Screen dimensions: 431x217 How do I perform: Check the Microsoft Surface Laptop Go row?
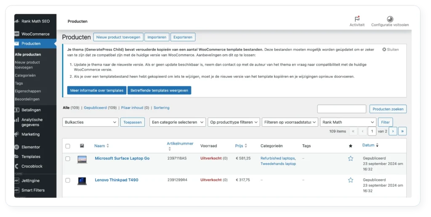(x=68, y=159)
